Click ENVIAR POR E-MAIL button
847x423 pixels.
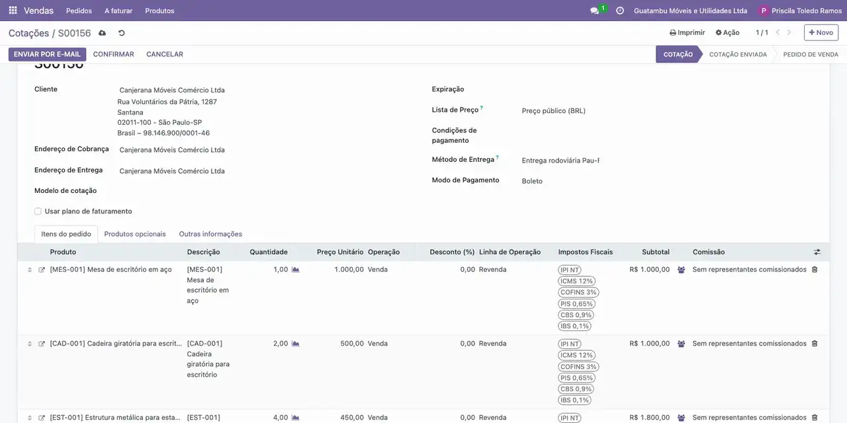47,54
